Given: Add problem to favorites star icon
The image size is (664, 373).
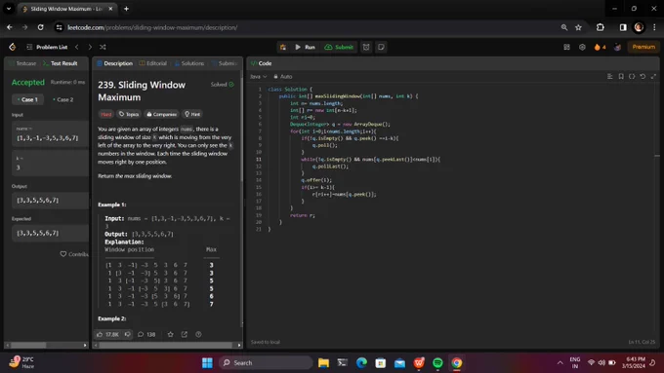Looking at the screenshot, I should (x=170, y=334).
